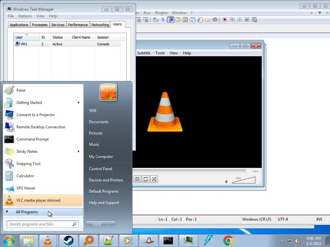The height and width of the screenshot is (247, 330).
Task: Open Notepad++ Plugins menu
Action: pos(161,13)
